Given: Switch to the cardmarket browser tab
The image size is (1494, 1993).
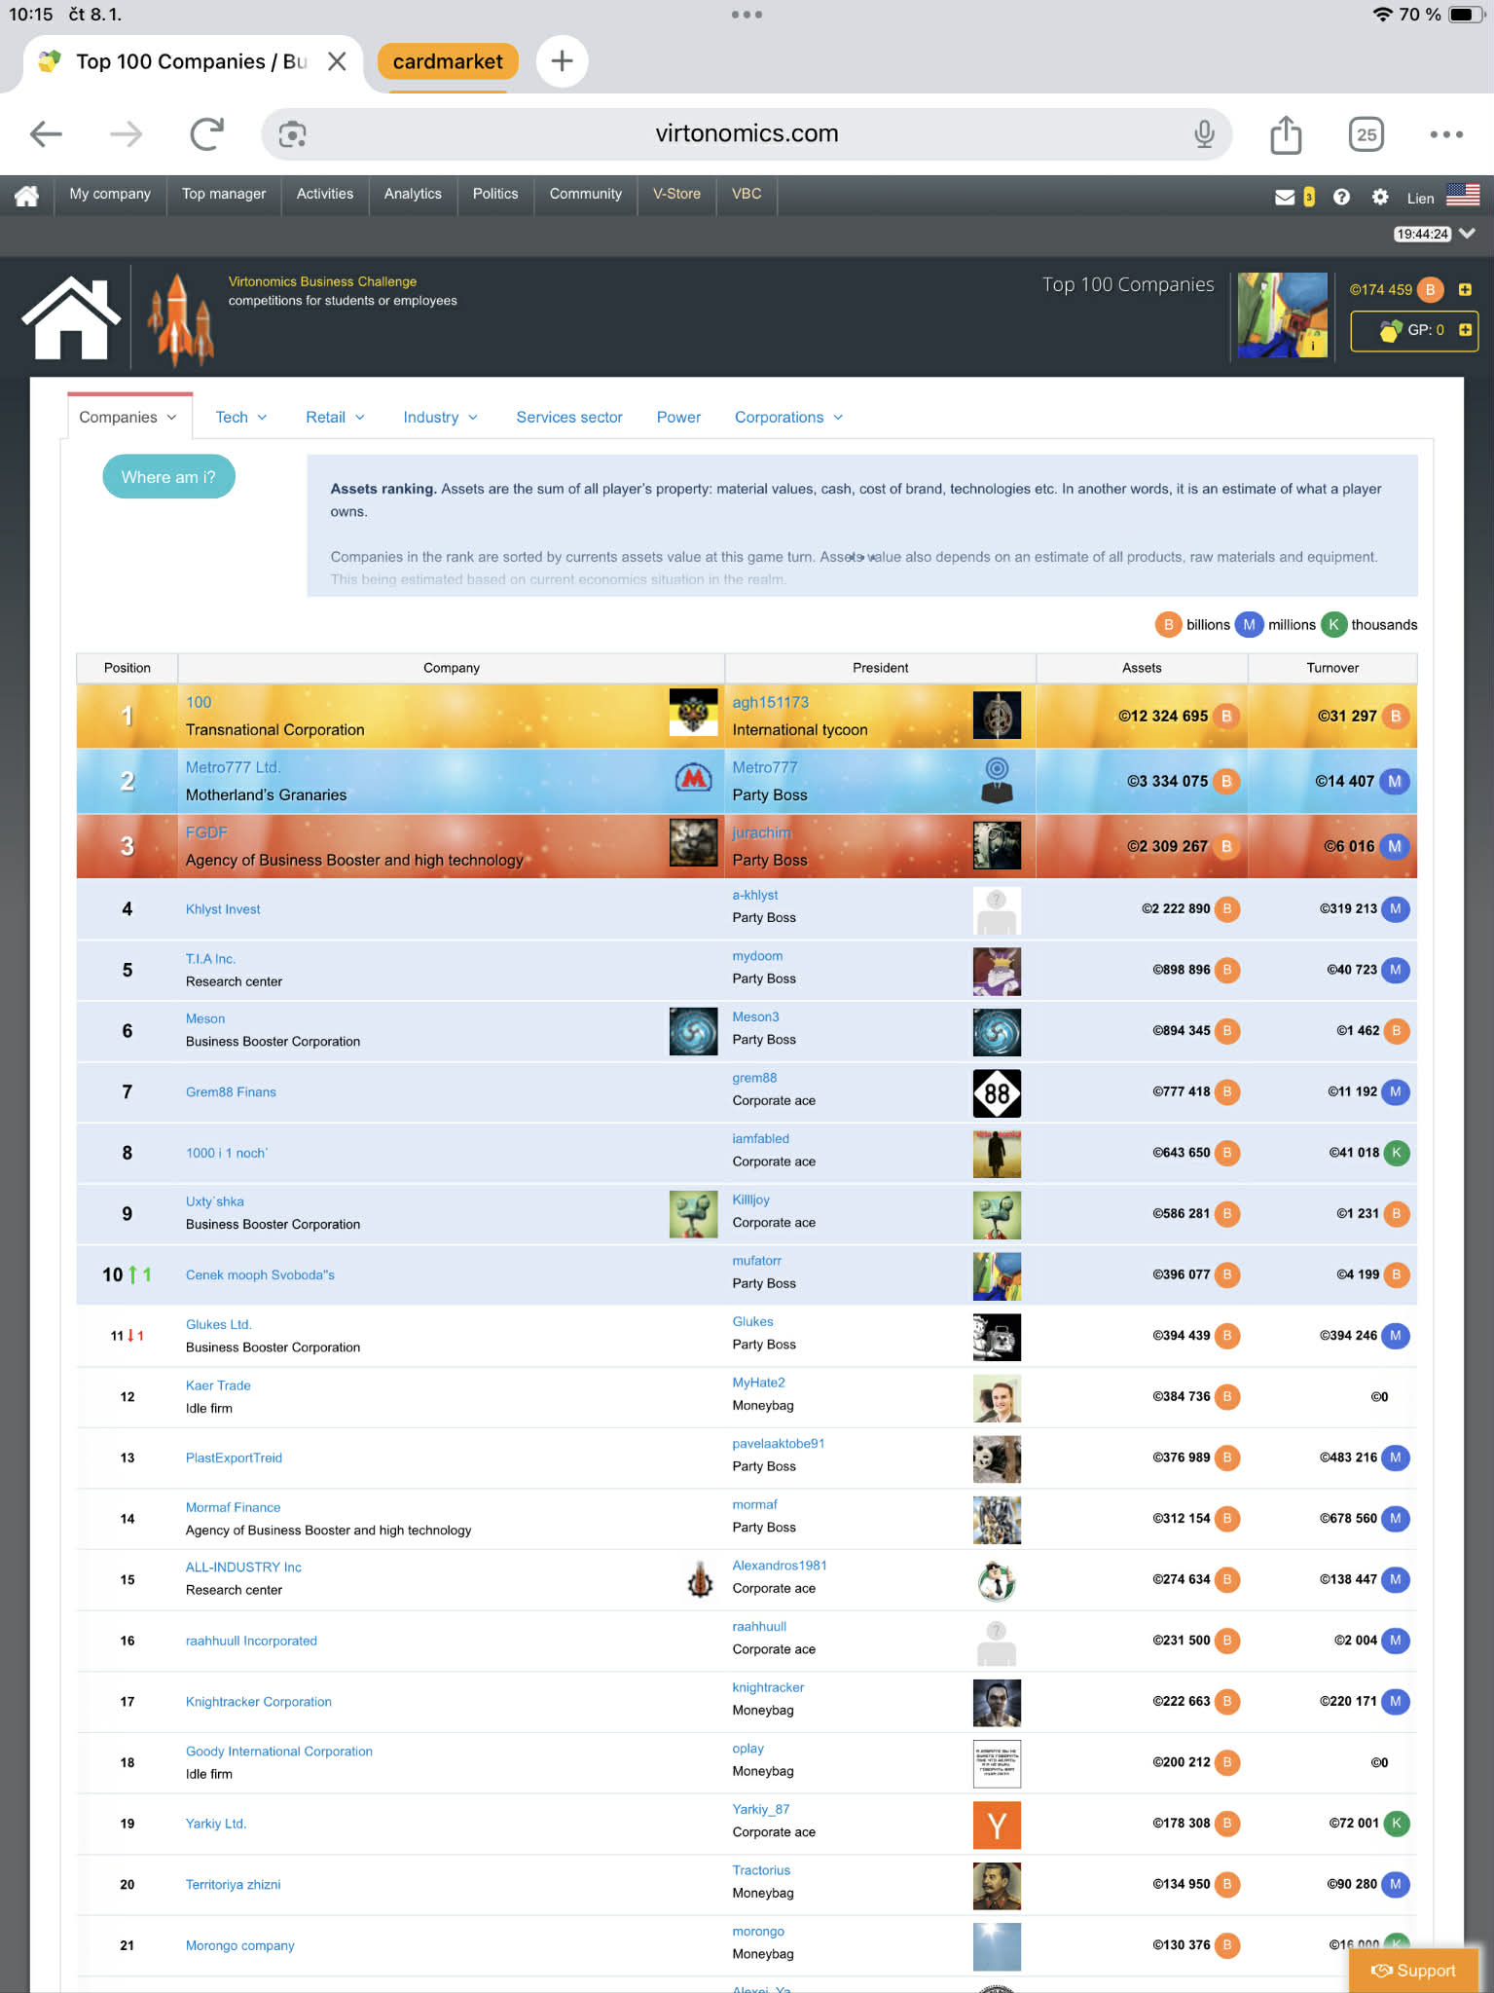Looking at the screenshot, I should [448, 62].
